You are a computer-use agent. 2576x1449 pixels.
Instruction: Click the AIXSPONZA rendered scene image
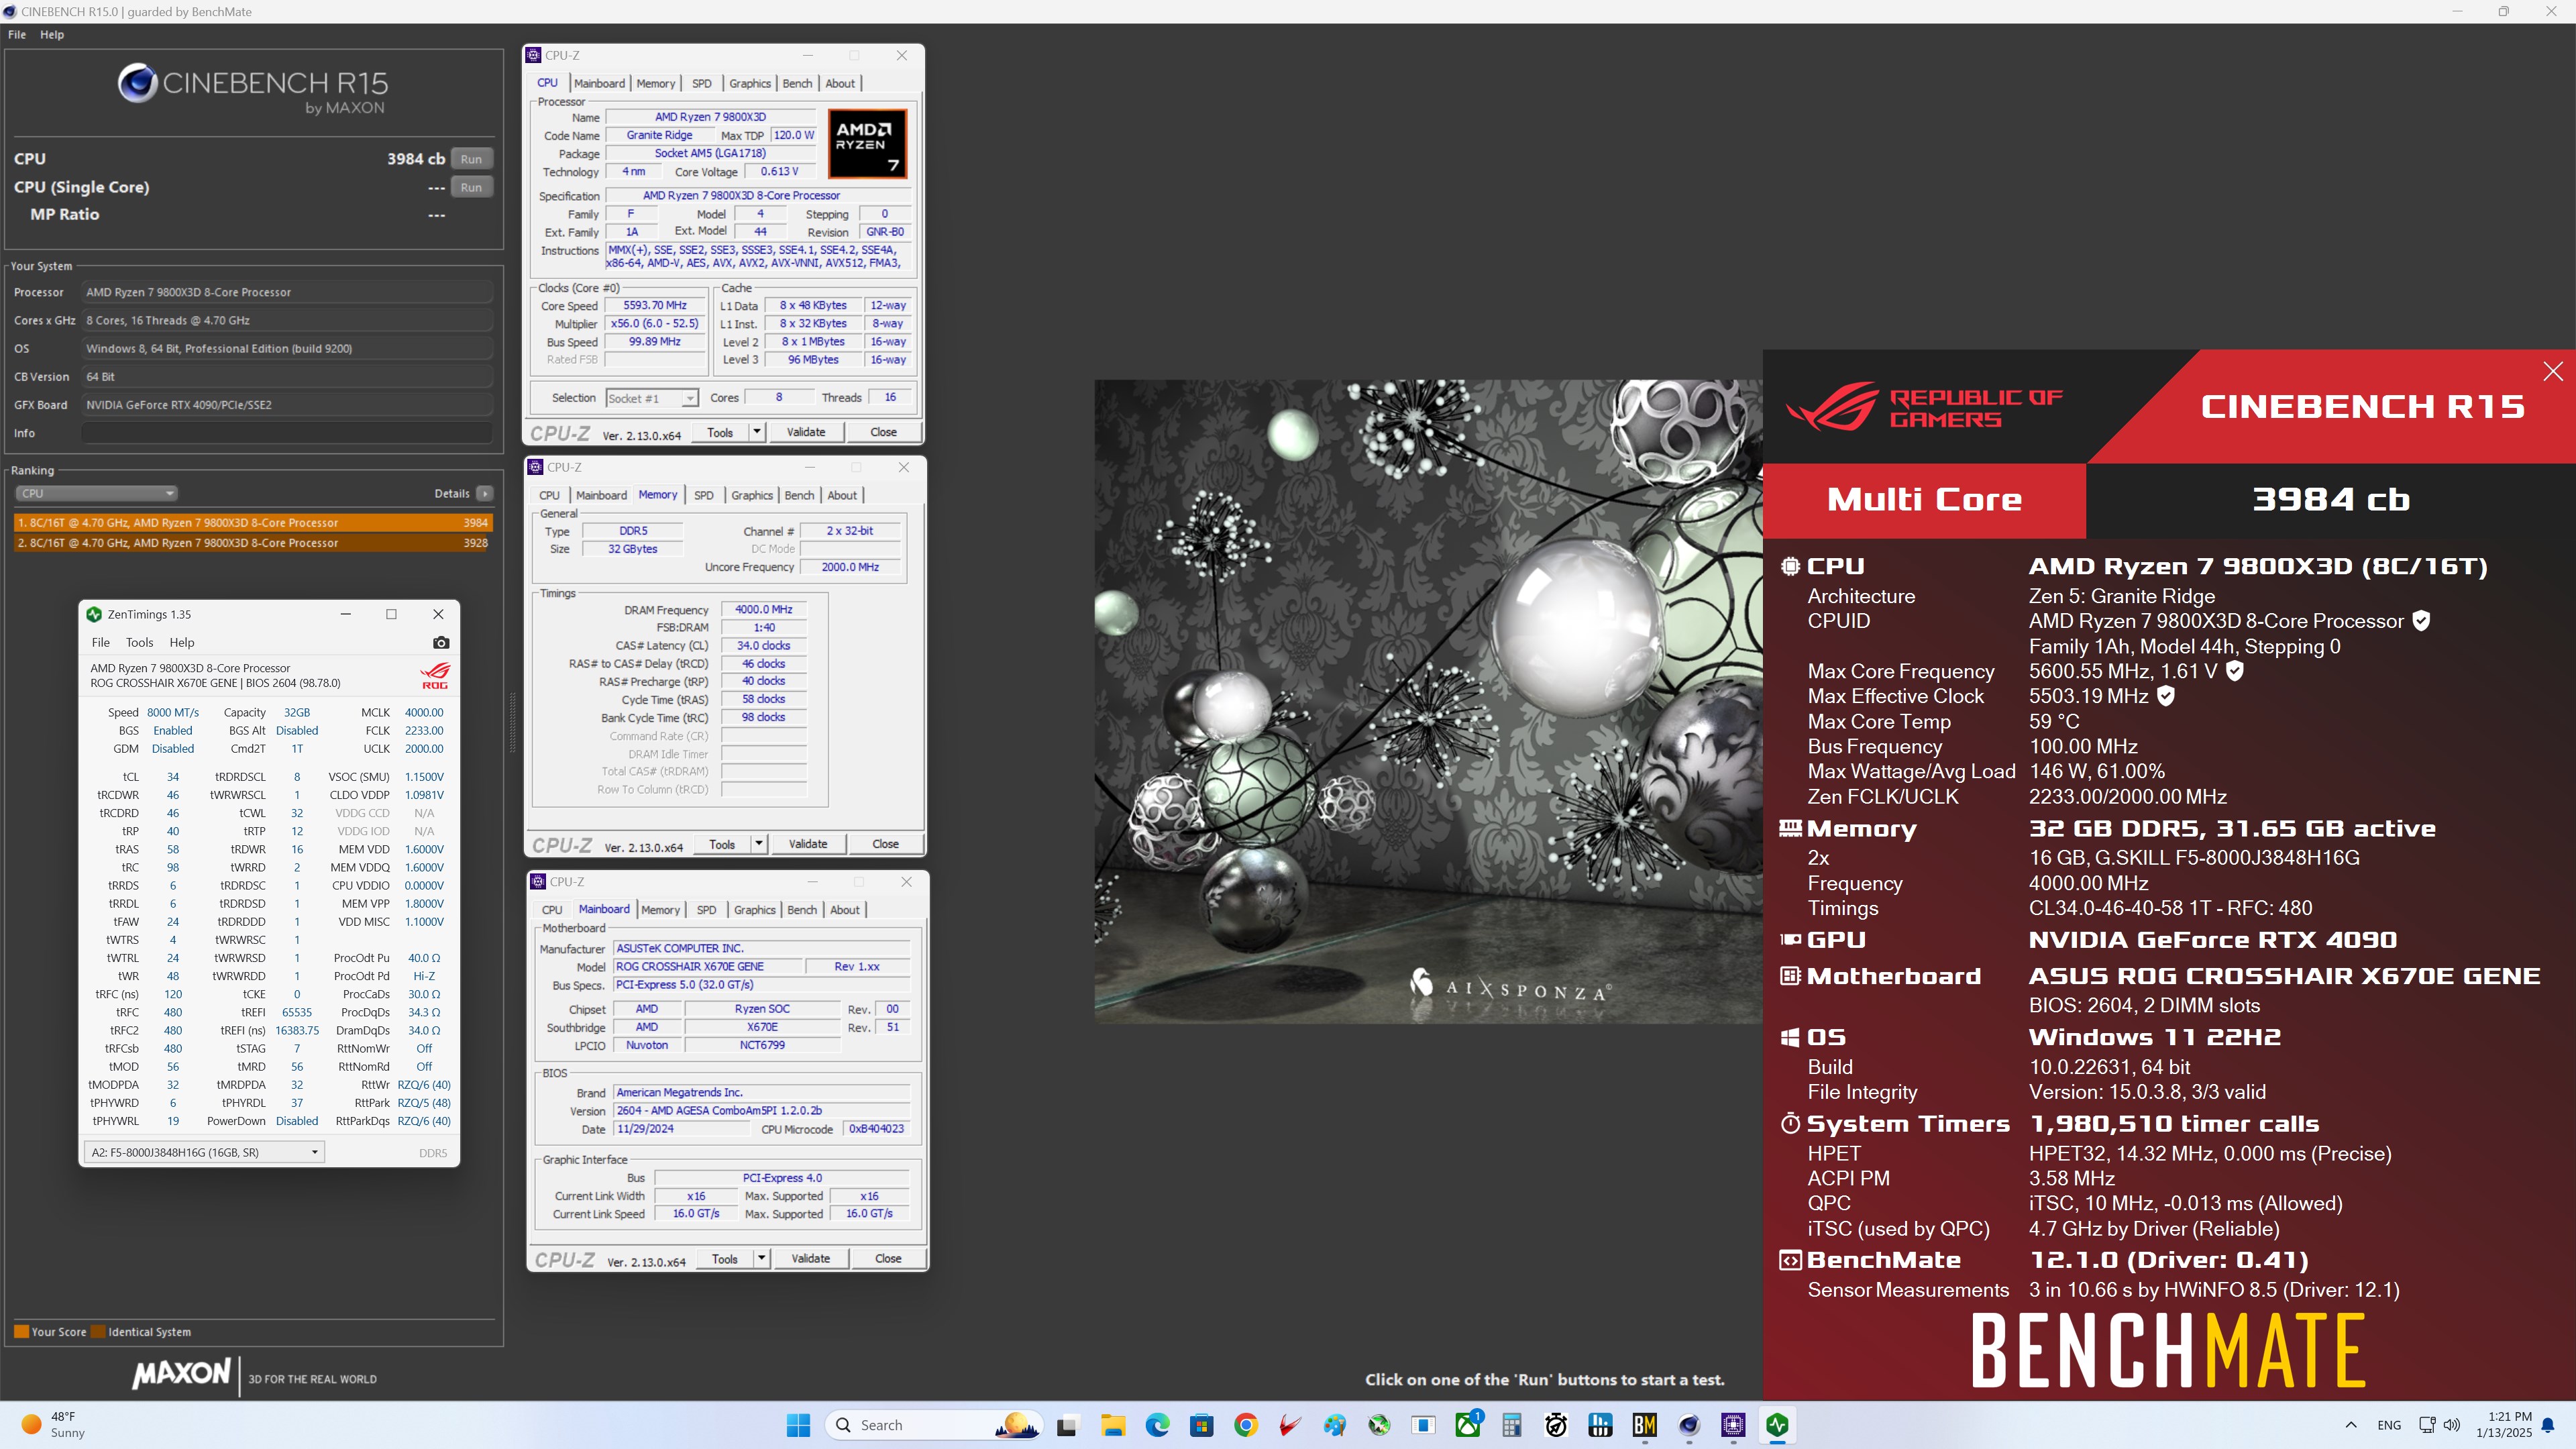click(1428, 701)
